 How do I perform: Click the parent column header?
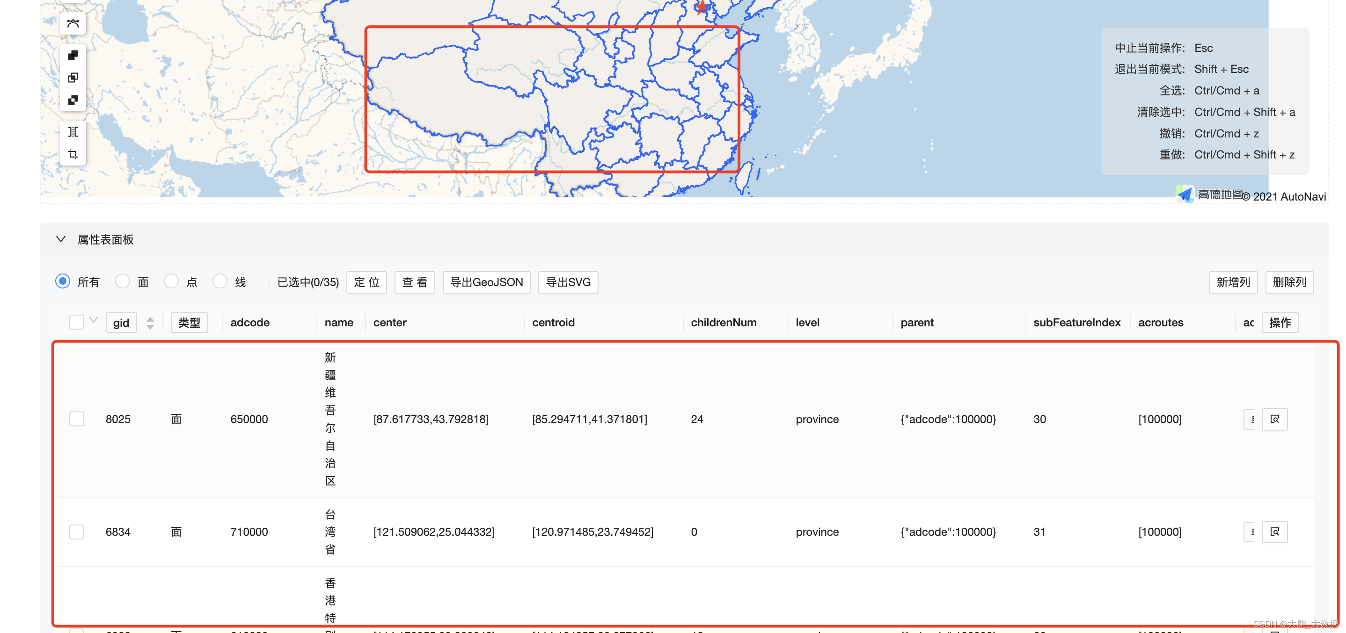pyautogui.click(x=917, y=323)
